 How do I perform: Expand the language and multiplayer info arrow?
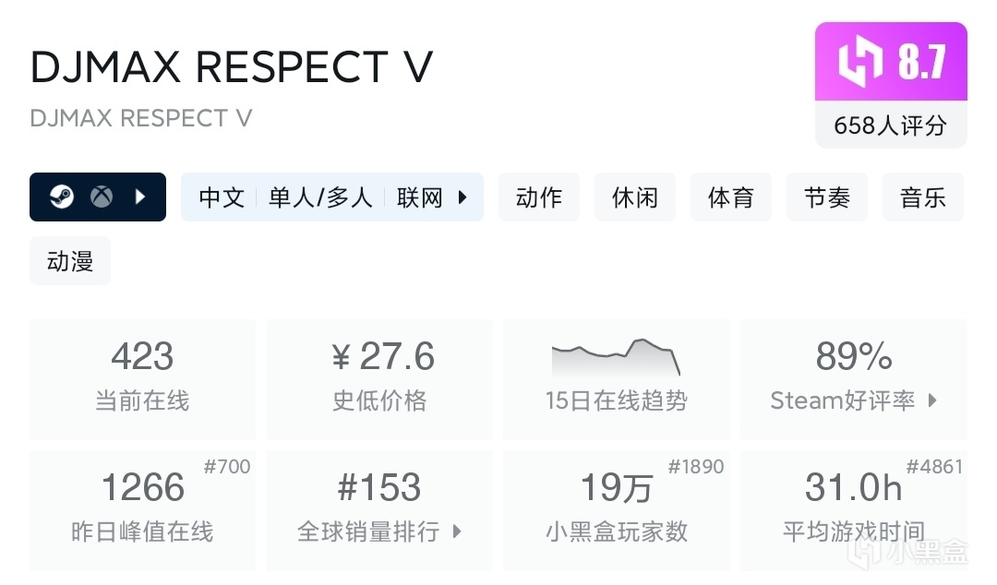(x=463, y=197)
